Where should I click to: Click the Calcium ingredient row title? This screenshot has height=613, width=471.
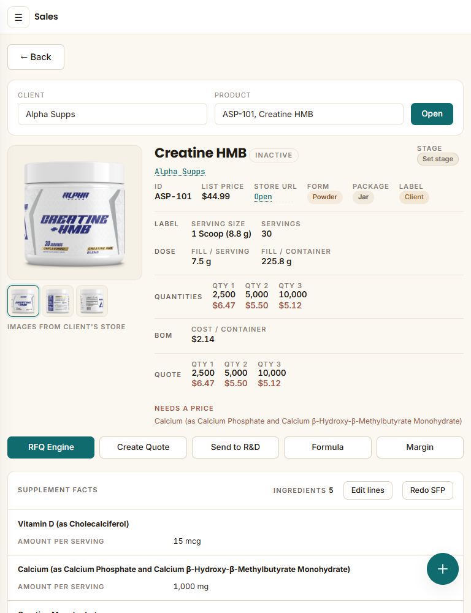184,569
